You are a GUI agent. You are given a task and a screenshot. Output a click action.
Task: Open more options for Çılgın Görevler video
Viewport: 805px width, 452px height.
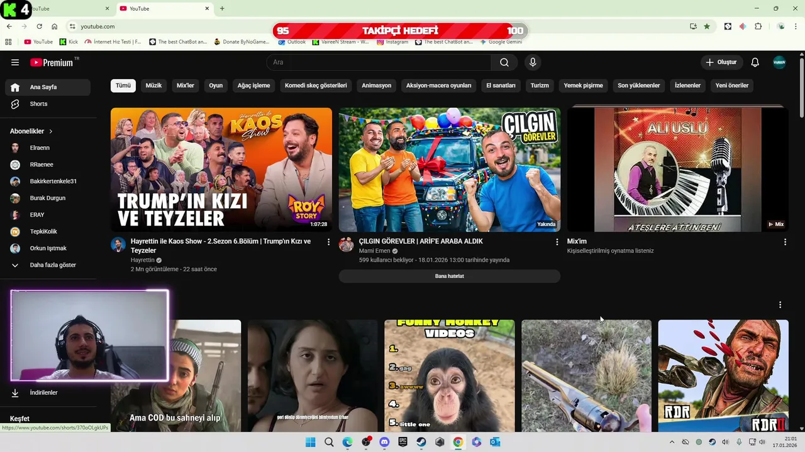(x=557, y=242)
